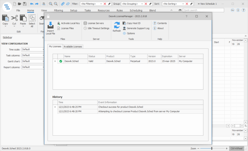
Task: Collapse the ribbon with the chevron
Action: click(171, 10)
